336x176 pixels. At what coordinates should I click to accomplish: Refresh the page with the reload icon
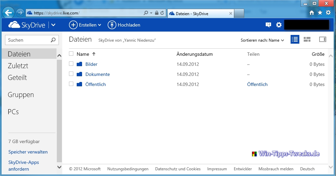tap(162, 13)
